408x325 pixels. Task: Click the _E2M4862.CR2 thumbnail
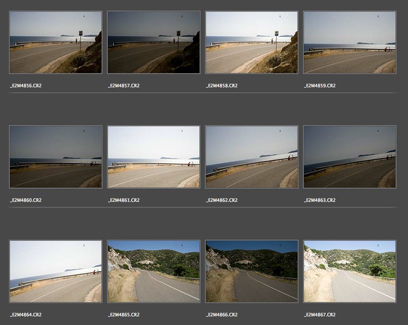tap(252, 157)
